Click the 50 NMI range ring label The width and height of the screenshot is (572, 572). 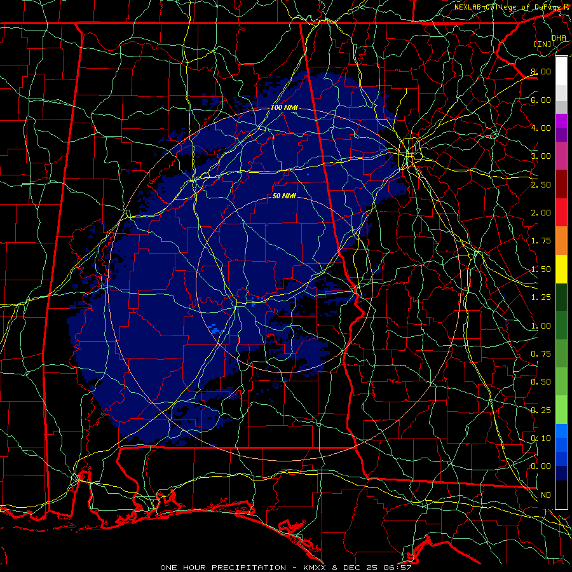pyautogui.click(x=284, y=196)
